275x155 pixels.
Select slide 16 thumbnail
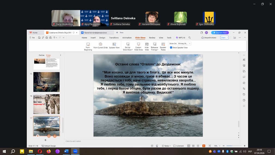pyautogui.click(x=46, y=104)
